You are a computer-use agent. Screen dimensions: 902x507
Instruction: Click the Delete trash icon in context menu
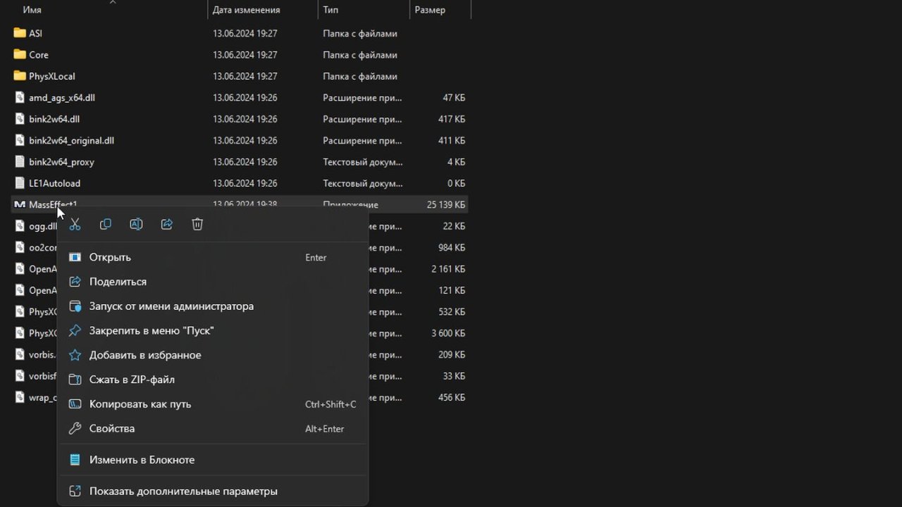tap(197, 225)
